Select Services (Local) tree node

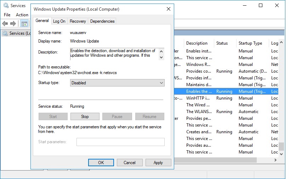tap(17, 33)
